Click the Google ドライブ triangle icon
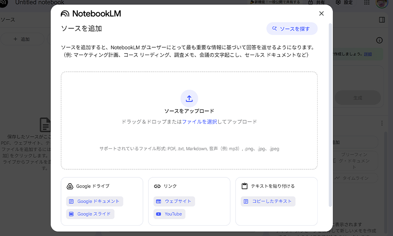 tap(70, 186)
